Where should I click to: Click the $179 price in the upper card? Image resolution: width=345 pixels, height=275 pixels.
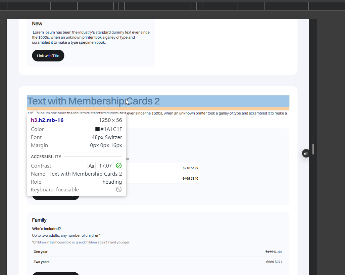[x=195, y=168]
